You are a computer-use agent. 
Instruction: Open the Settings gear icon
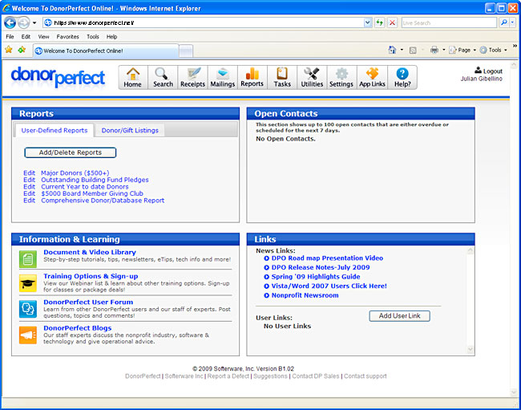tap(341, 78)
